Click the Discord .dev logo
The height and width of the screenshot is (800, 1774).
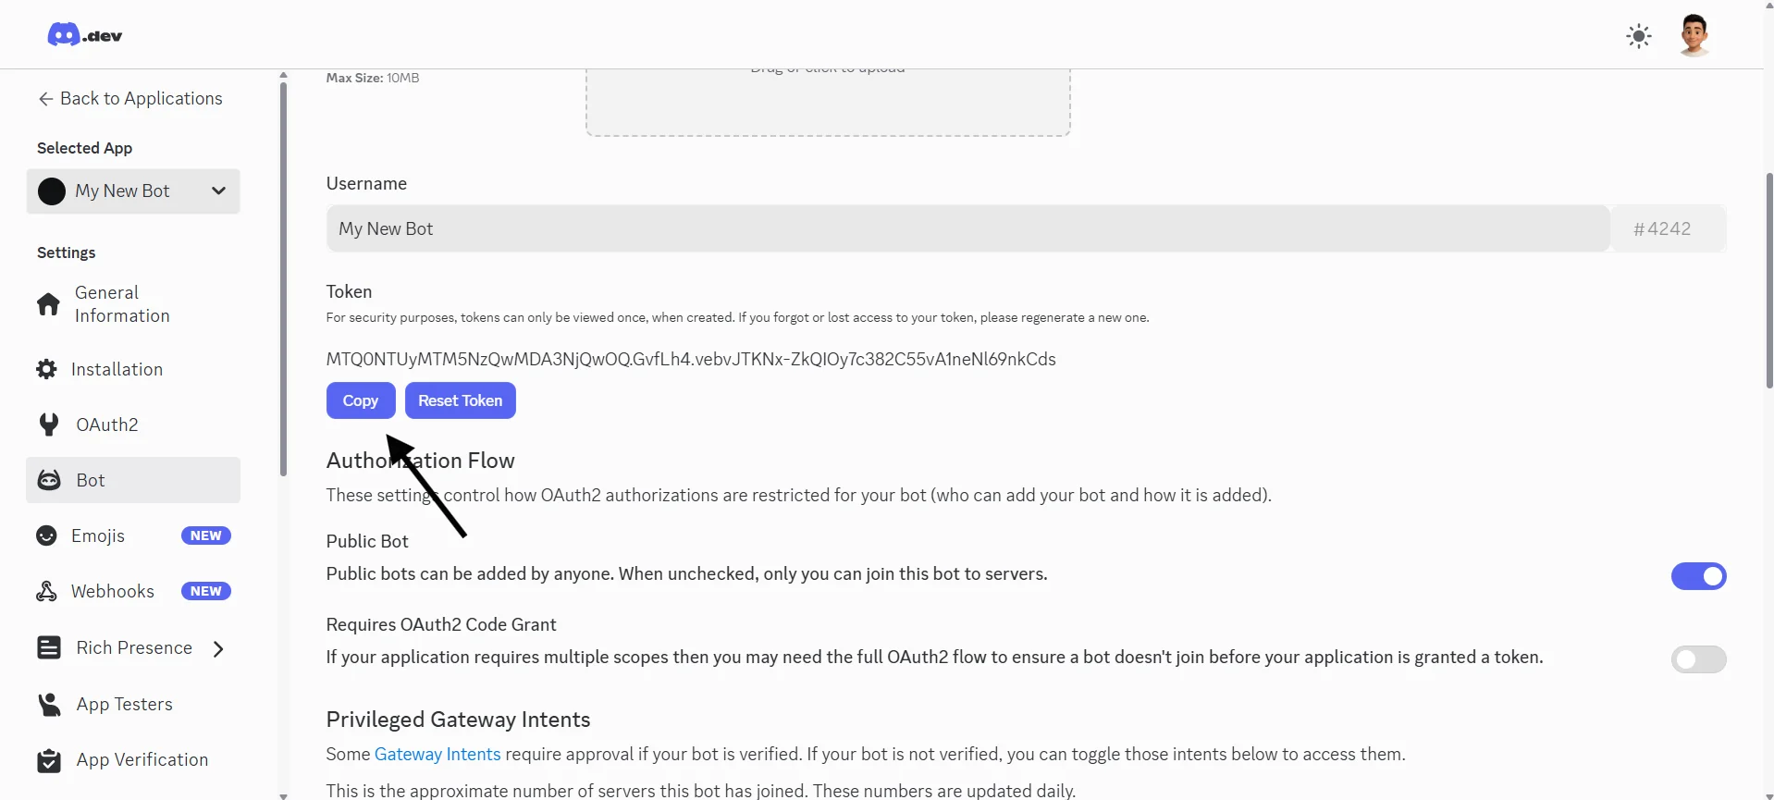[84, 35]
